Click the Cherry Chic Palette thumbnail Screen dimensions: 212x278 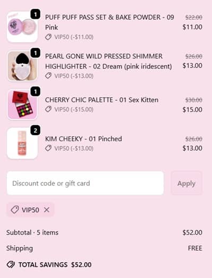(22, 105)
